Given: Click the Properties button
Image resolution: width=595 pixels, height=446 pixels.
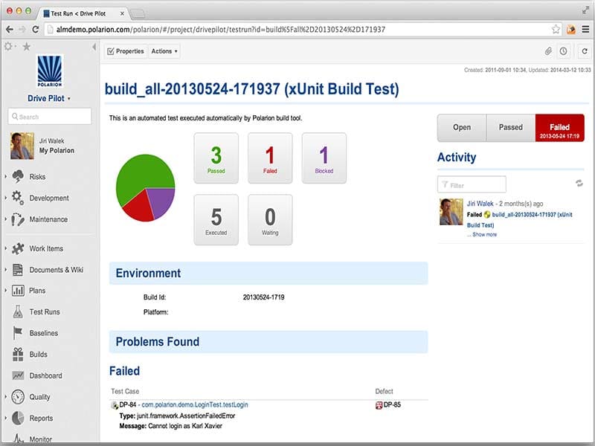Looking at the screenshot, I should click(x=125, y=51).
